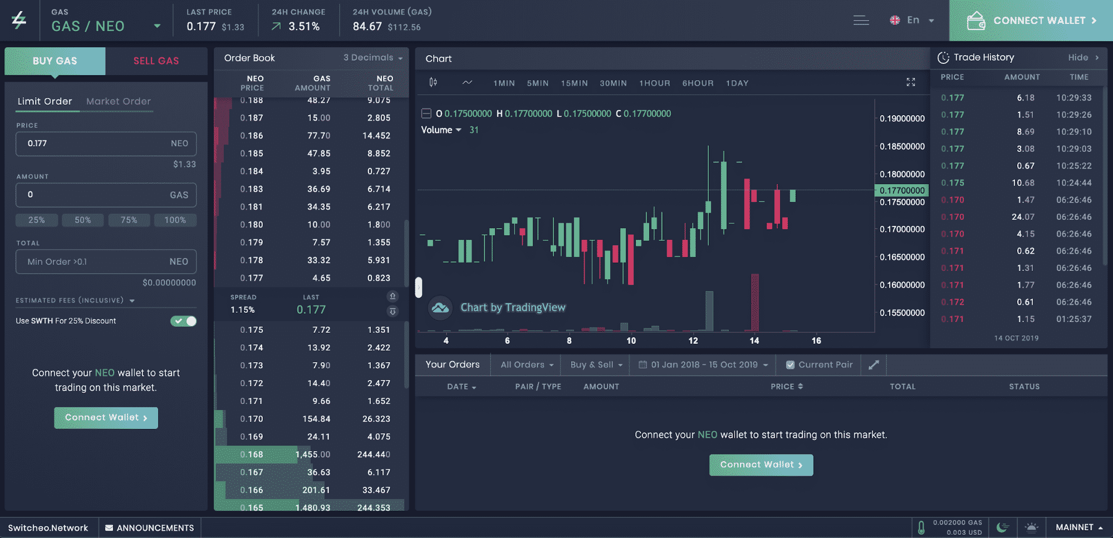Switch to the SELL GAS tab

[156, 61]
